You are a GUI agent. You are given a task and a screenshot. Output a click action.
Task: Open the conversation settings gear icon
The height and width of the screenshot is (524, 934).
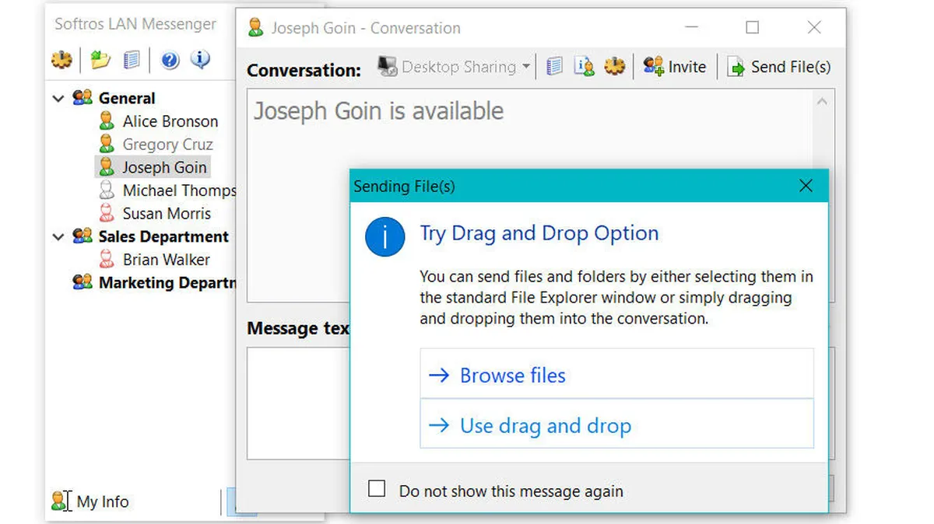(615, 66)
